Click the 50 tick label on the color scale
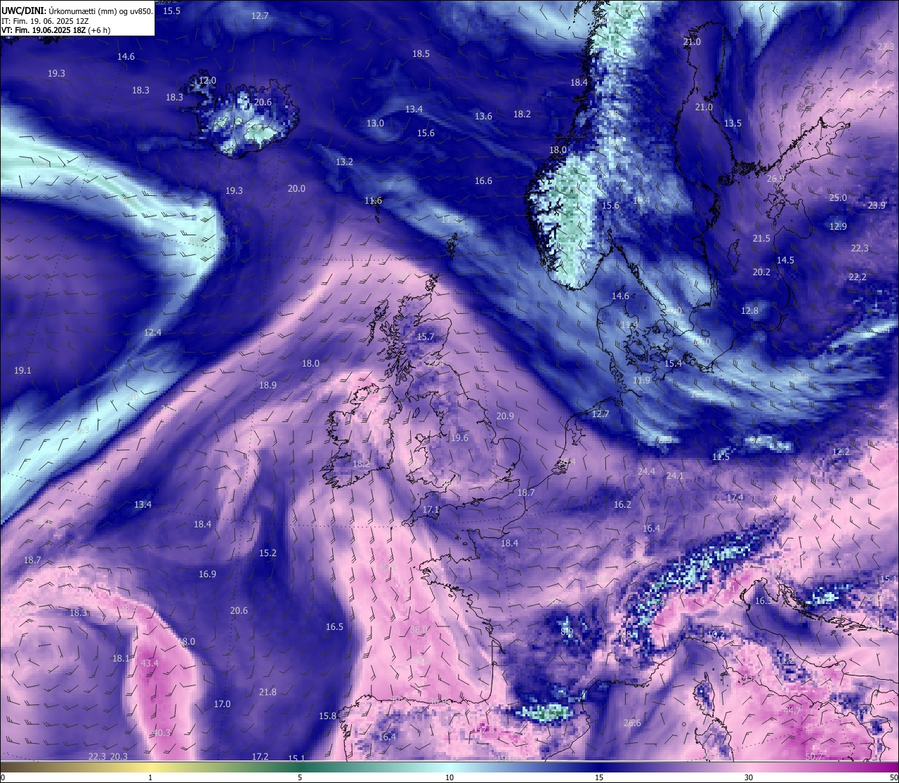 pyautogui.click(x=893, y=777)
